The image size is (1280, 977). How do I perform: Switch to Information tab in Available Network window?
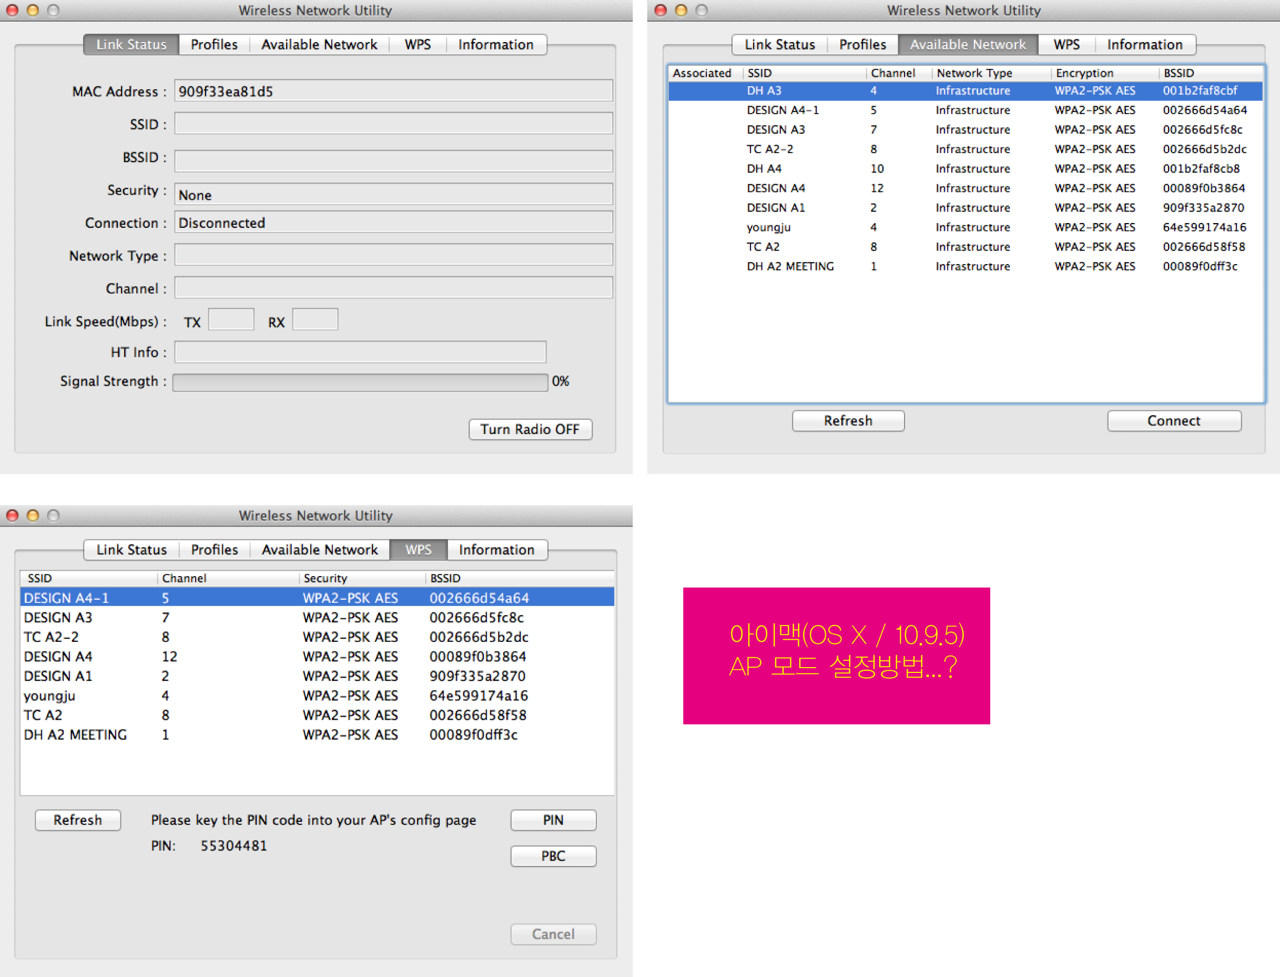pos(1144,45)
